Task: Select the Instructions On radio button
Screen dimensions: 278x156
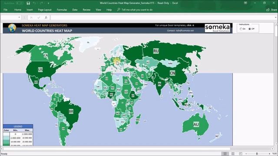Action: tap(241, 29)
